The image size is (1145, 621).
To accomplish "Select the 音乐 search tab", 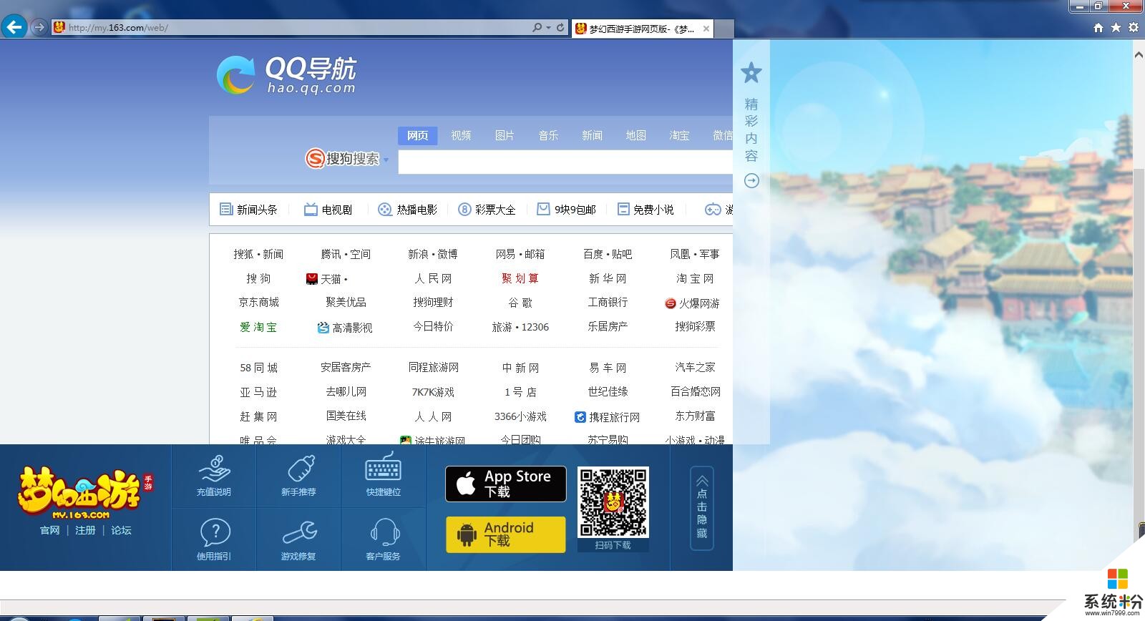I will 548,135.
